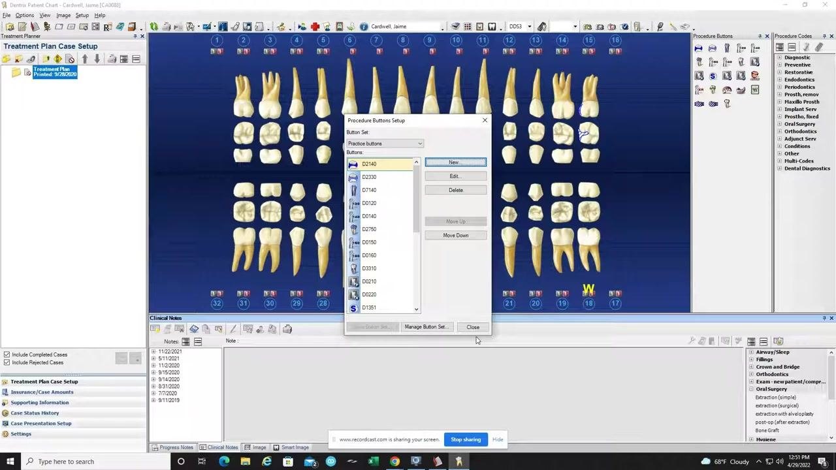
Task: Click the red cross icon in toolbar
Action: coord(314,26)
